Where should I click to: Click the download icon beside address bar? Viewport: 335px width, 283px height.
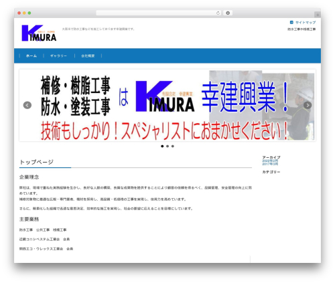click(228, 13)
